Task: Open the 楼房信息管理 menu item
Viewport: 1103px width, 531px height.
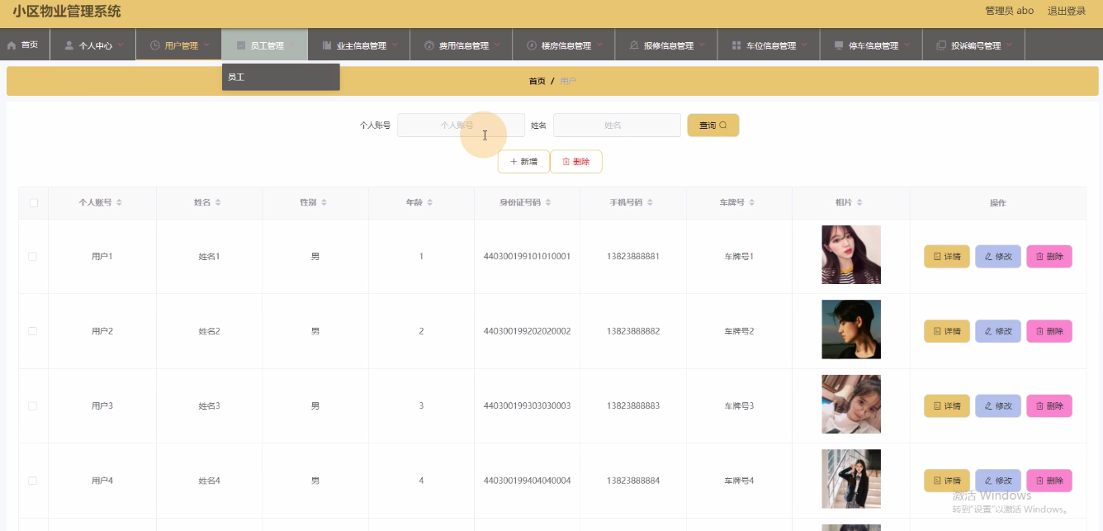Action: [x=565, y=45]
